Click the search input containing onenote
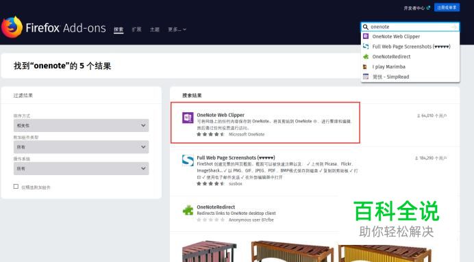Image resolution: width=474 pixels, height=262 pixels. pos(410,27)
